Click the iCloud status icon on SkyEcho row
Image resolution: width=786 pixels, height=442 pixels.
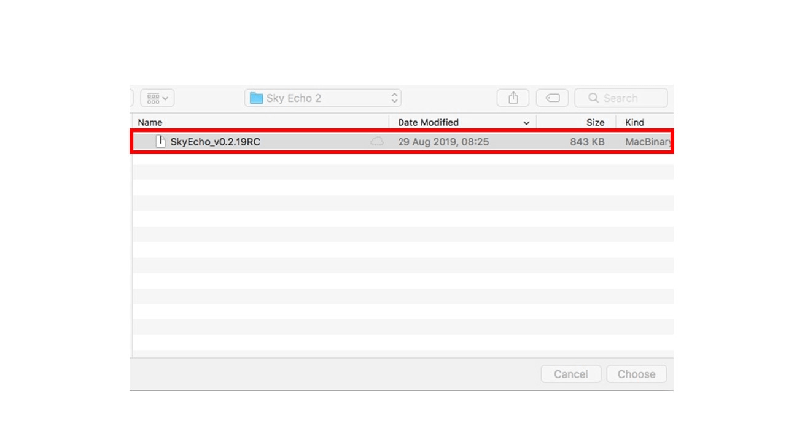(377, 142)
